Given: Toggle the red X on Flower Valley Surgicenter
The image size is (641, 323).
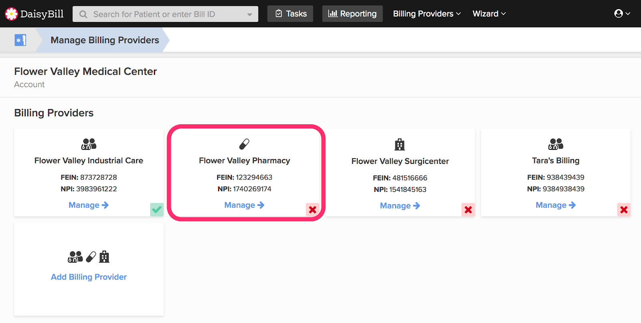Looking at the screenshot, I should point(468,209).
